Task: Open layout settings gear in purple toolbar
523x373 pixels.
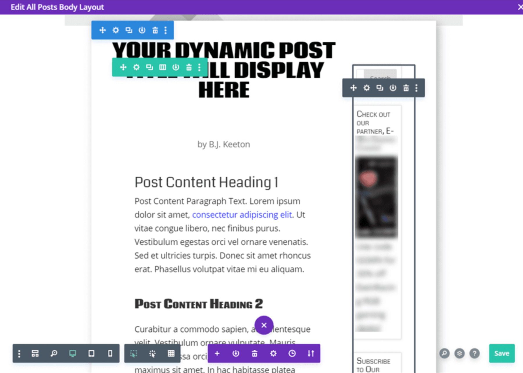Action: pos(273,354)
